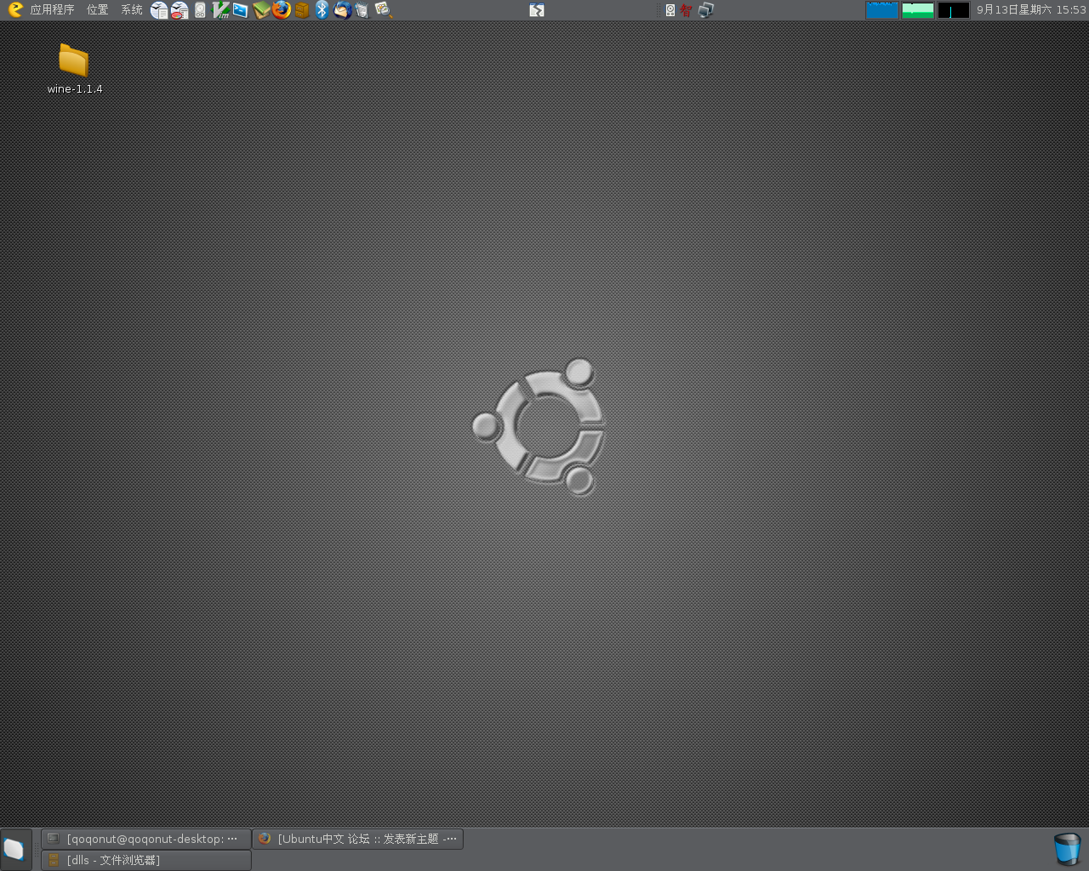
Task: Click the wine-1.1.4 folder label
Action: coord(75,89)
